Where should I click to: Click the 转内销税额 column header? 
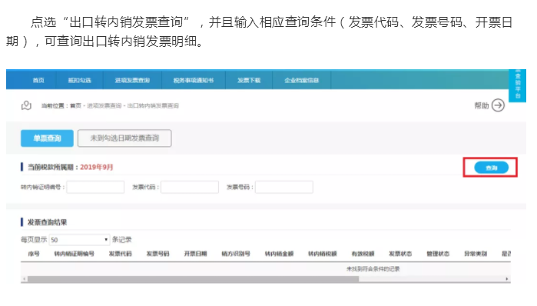[322, 254]
